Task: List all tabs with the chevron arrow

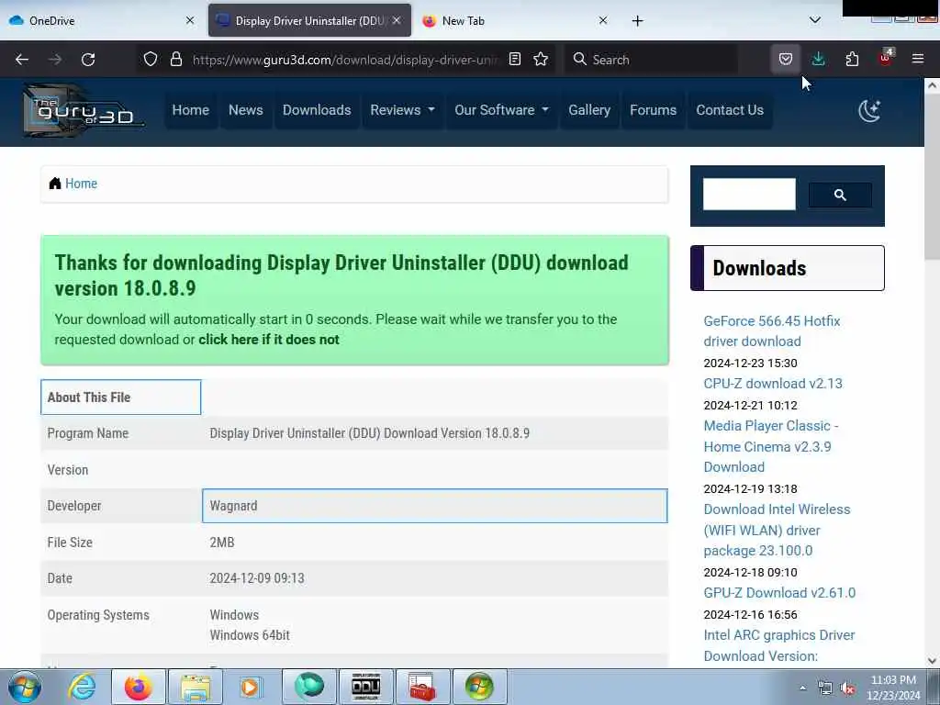Action: (815, 20)
